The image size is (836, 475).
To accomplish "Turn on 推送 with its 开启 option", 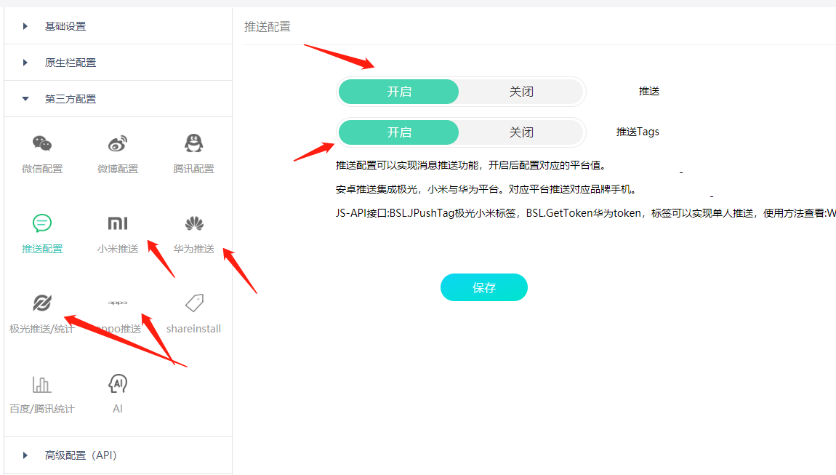I will [399, 92].
